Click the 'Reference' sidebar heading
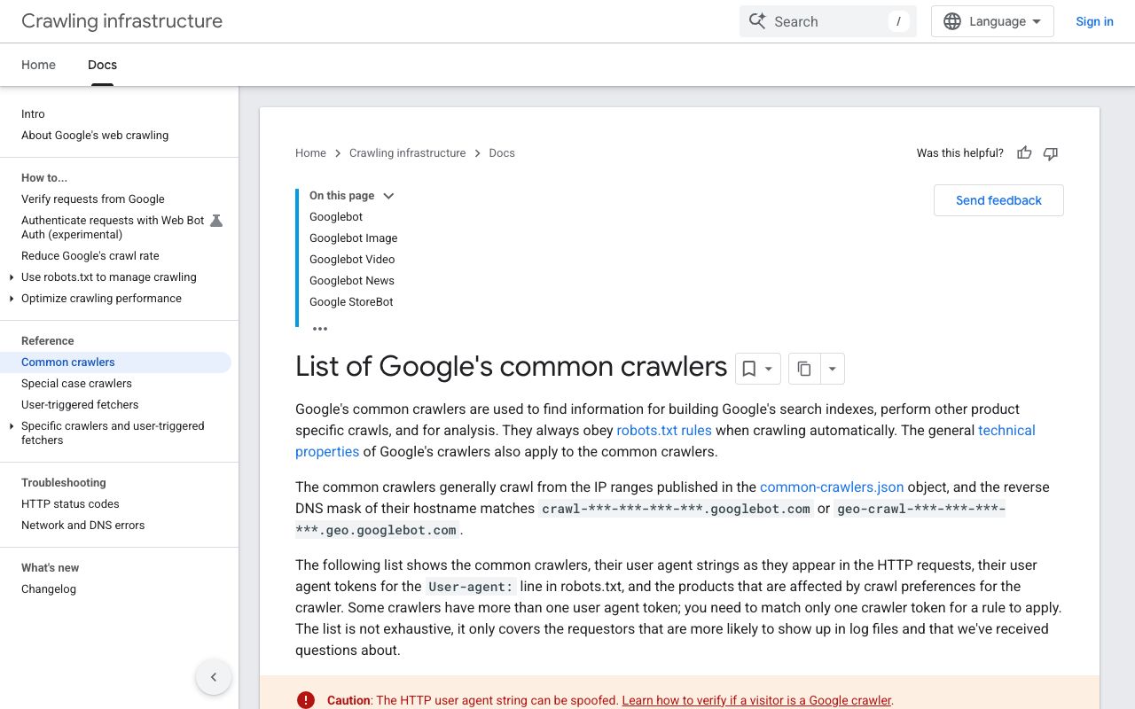1135x709 pixels. point(48,341)
